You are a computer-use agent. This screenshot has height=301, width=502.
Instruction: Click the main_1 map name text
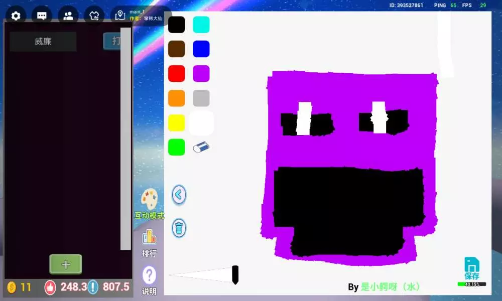137,12
